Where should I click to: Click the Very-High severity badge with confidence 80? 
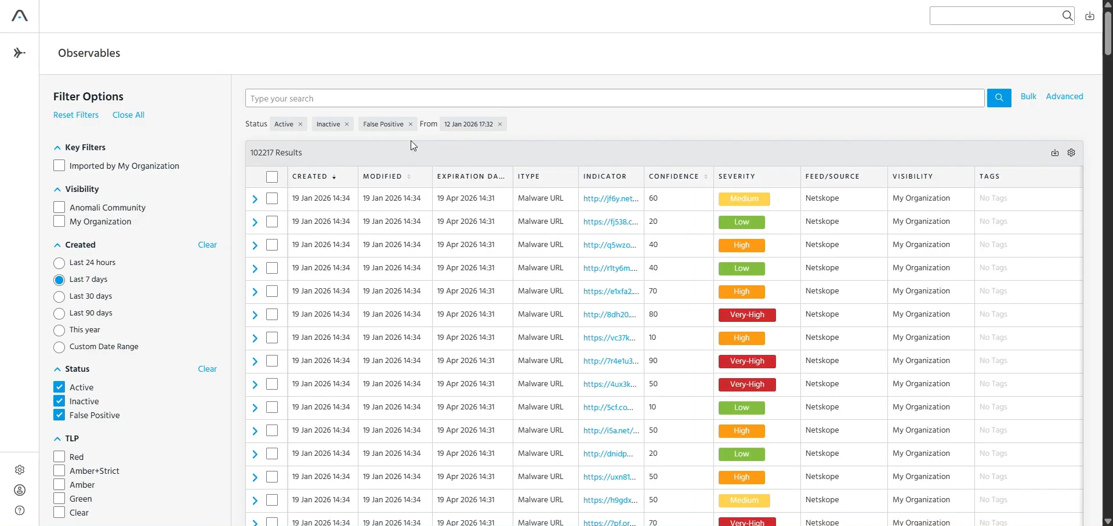[x=747, y=315]
